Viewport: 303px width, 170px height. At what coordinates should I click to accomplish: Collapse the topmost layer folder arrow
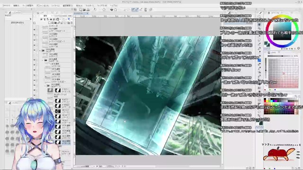pos(40,51)
